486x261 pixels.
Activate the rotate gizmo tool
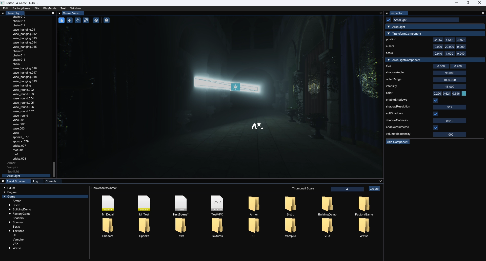coord(78,20)
